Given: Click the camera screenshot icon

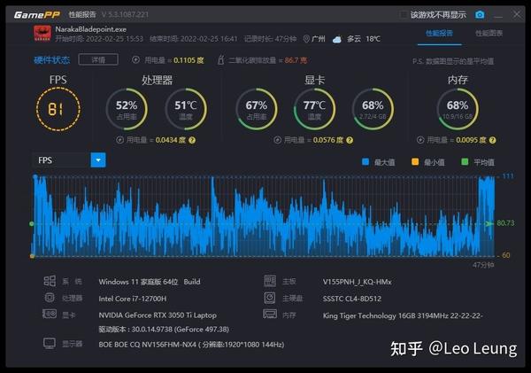Looking at the screenshot, I should coord(480,14).
